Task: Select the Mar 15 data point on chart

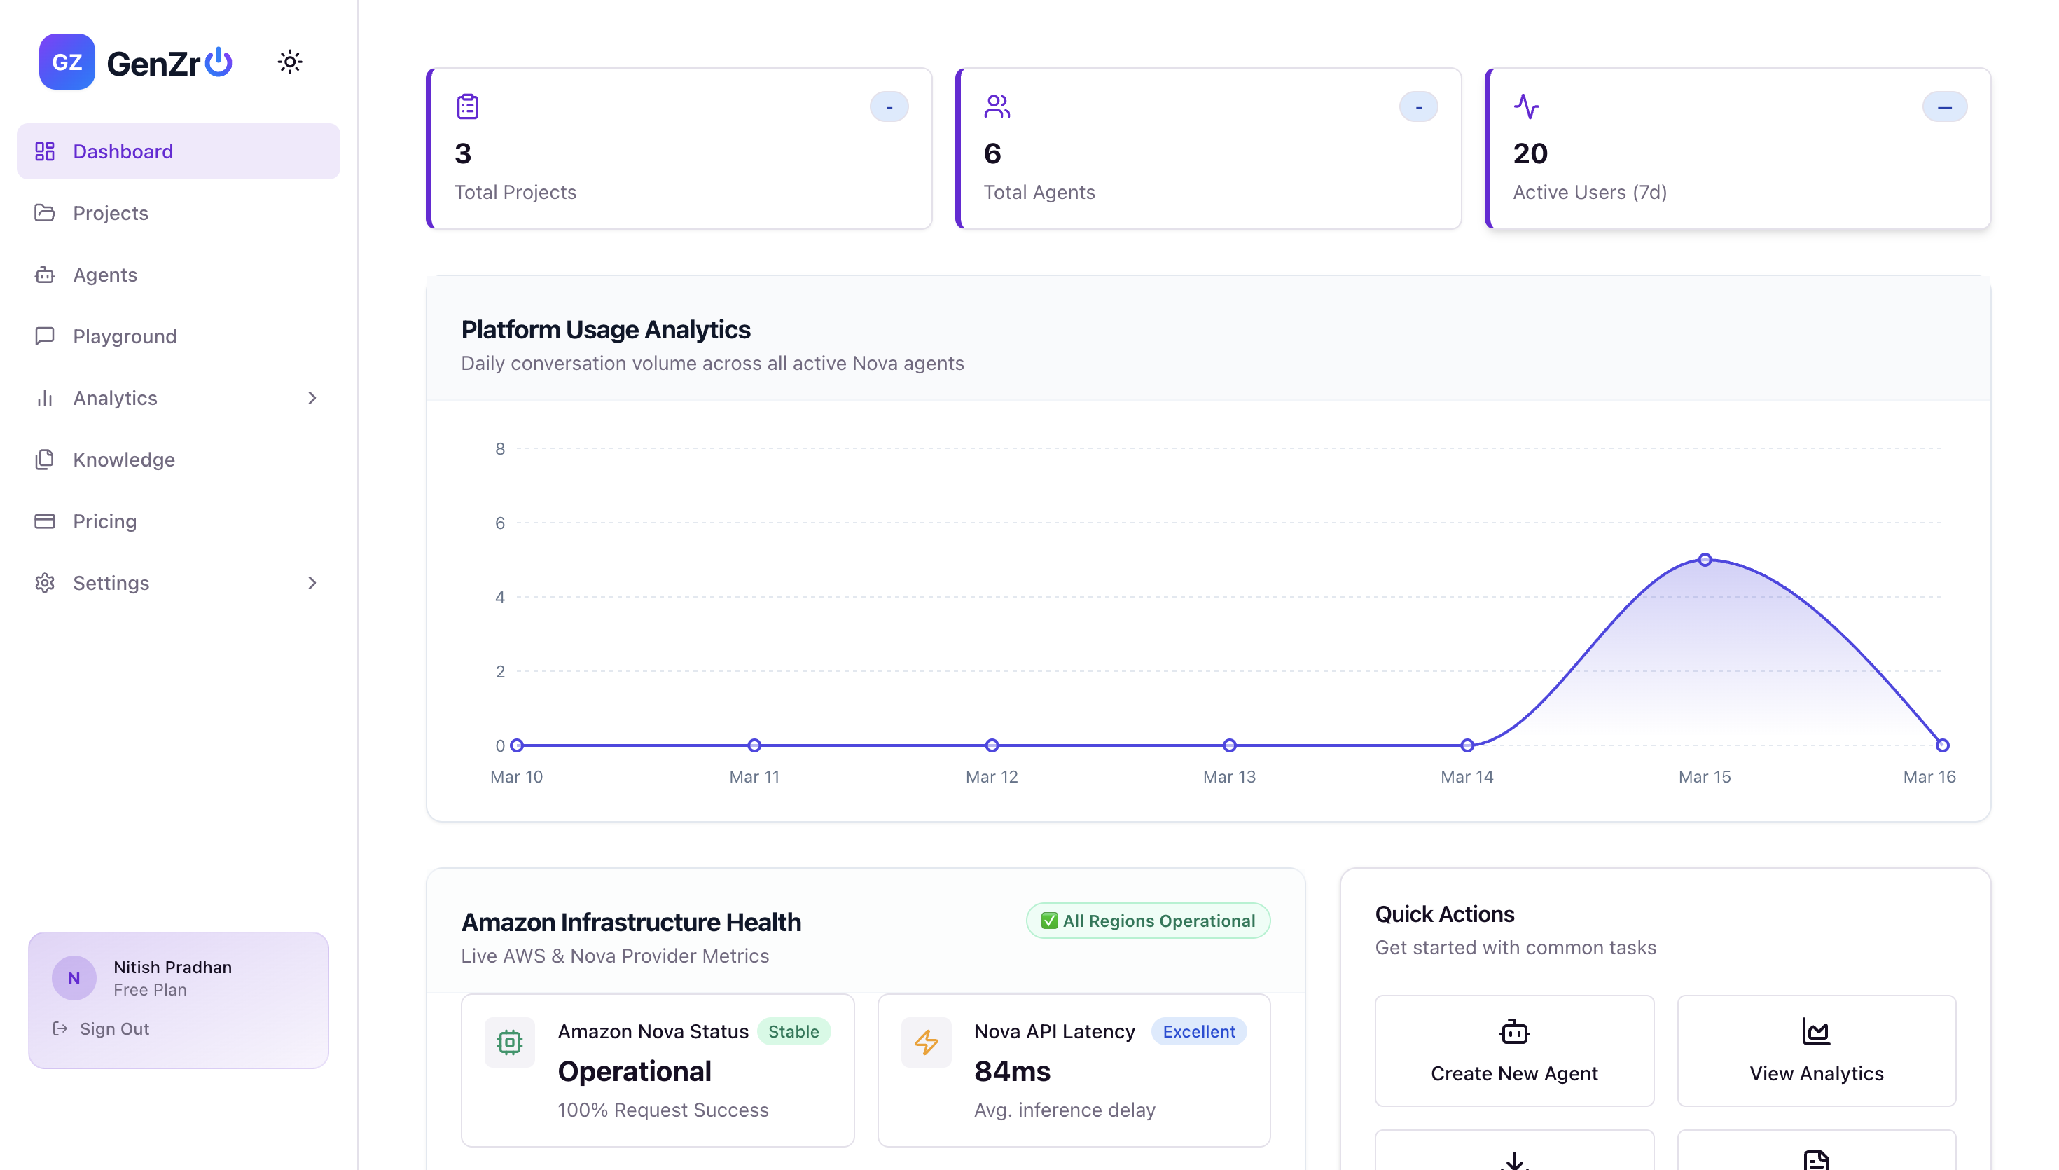Action: click(x=1704, y=560)
